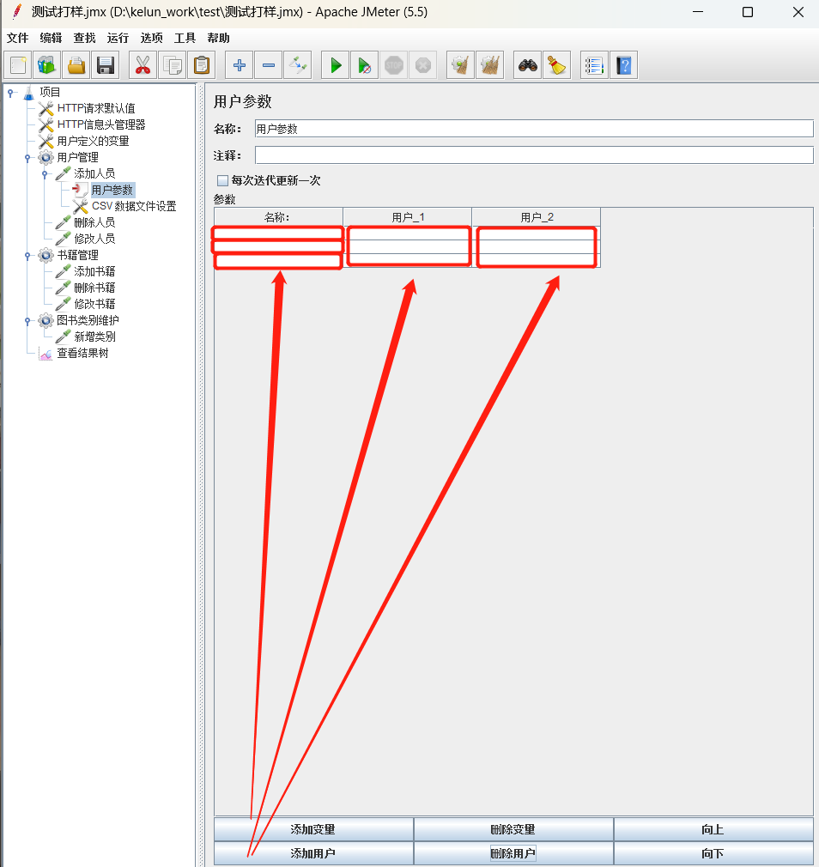Open Help with the question mark icon
The width and height of the screenshot is (819, 867).
pos(624,66)
